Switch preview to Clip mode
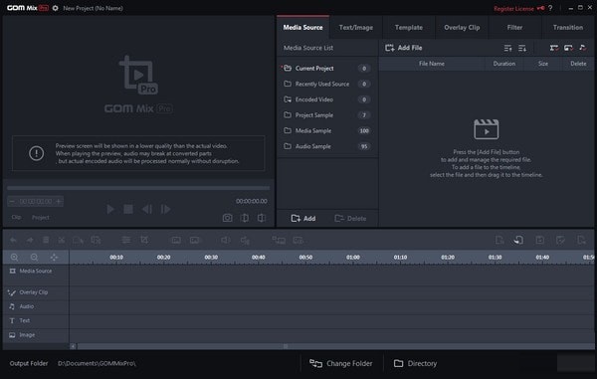 (16, 217)
